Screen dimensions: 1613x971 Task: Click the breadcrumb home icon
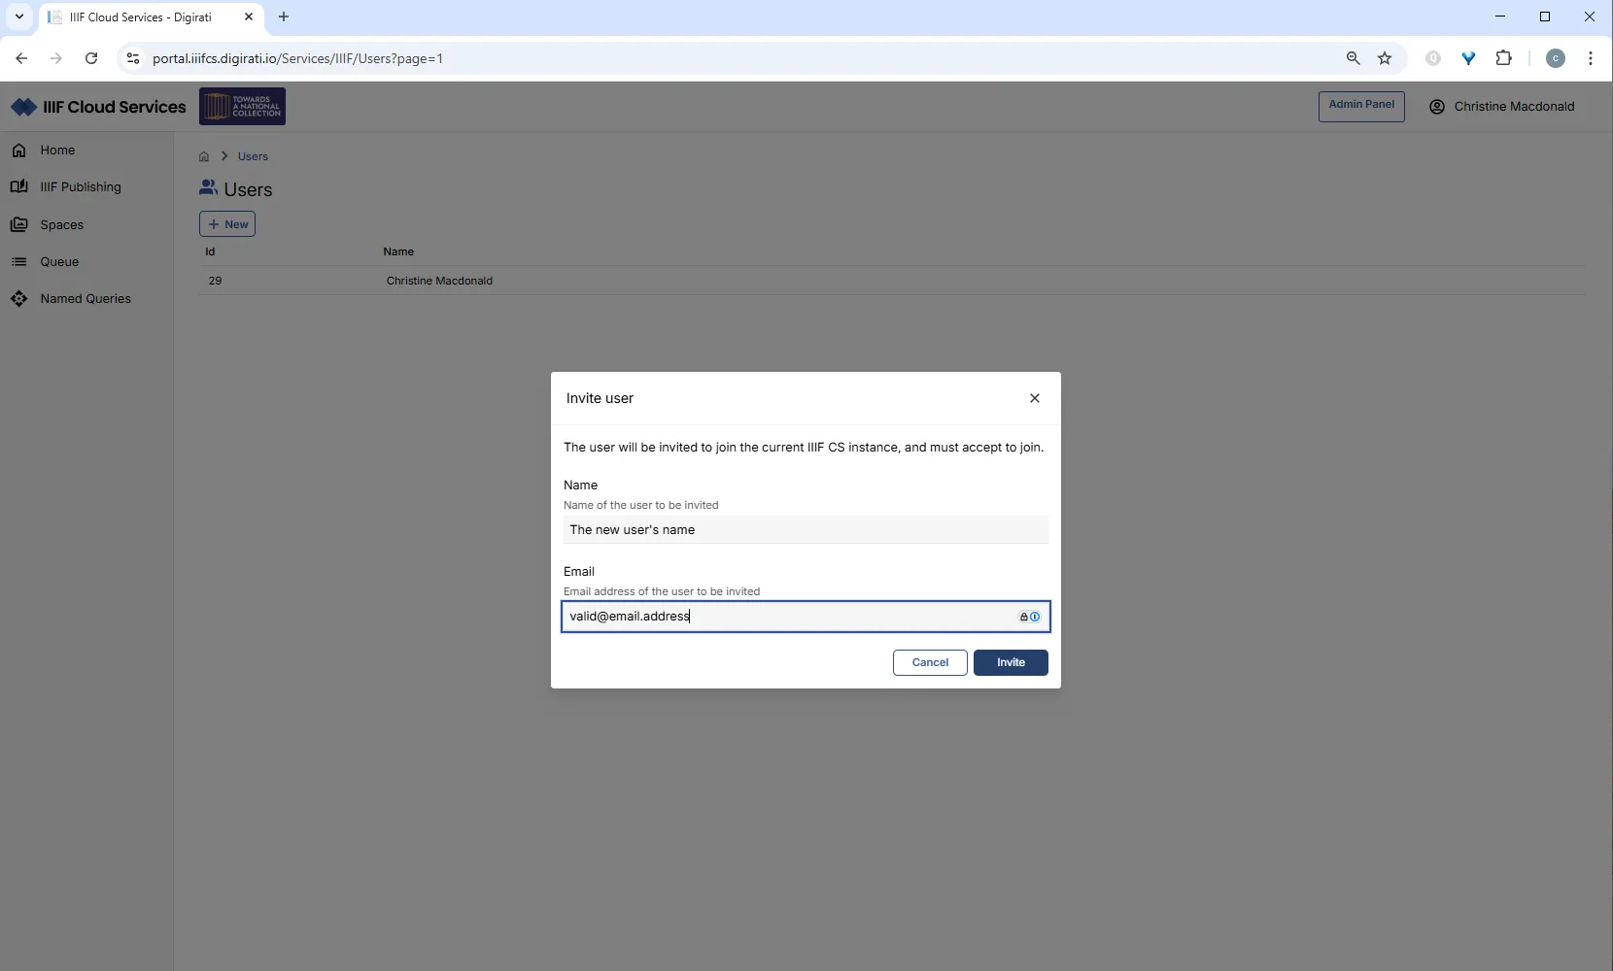pos(204,156)
